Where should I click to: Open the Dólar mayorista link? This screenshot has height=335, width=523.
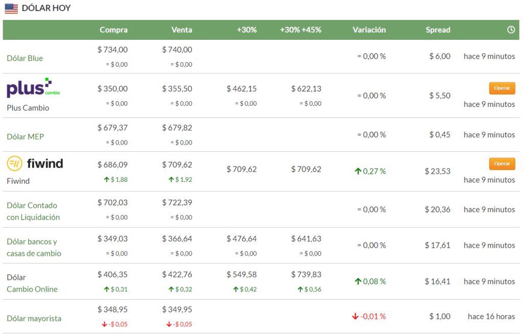[x=34, y=318]
